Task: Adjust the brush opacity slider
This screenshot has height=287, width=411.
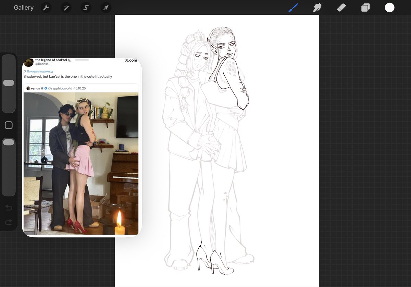Action: click(x=9, y=167)
